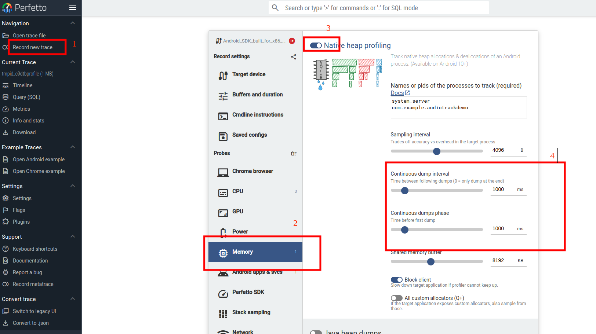Click the Timeline icon in sidebar

coord(6,85)
